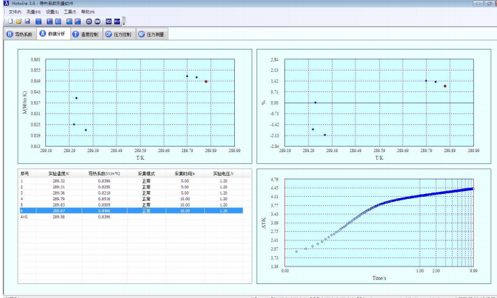Click conductivity value 0.8250 in row 2

point(104,187)
